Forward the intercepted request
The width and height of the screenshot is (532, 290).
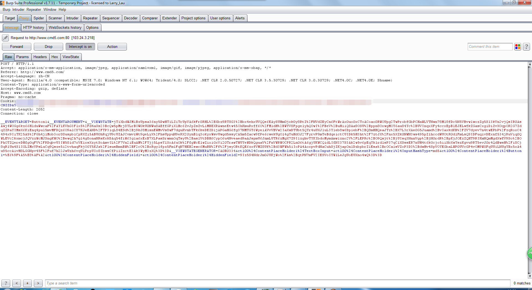(17, 46)
